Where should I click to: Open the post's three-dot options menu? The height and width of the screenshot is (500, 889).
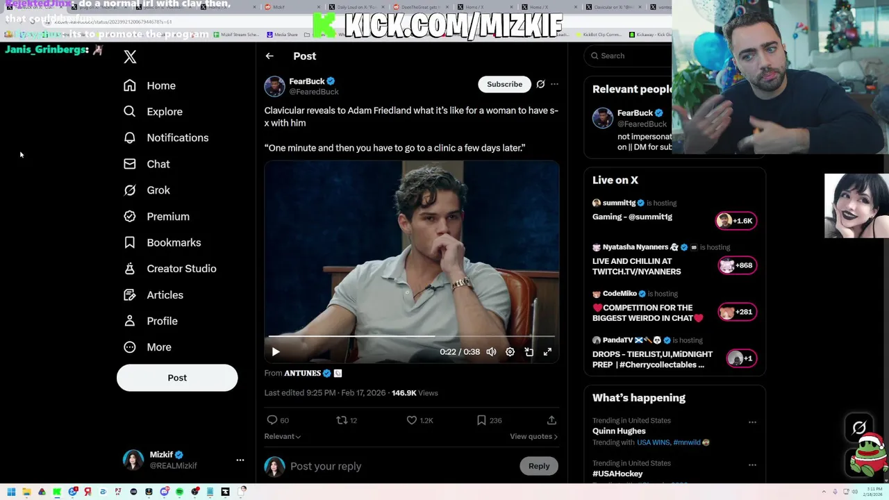554,84
